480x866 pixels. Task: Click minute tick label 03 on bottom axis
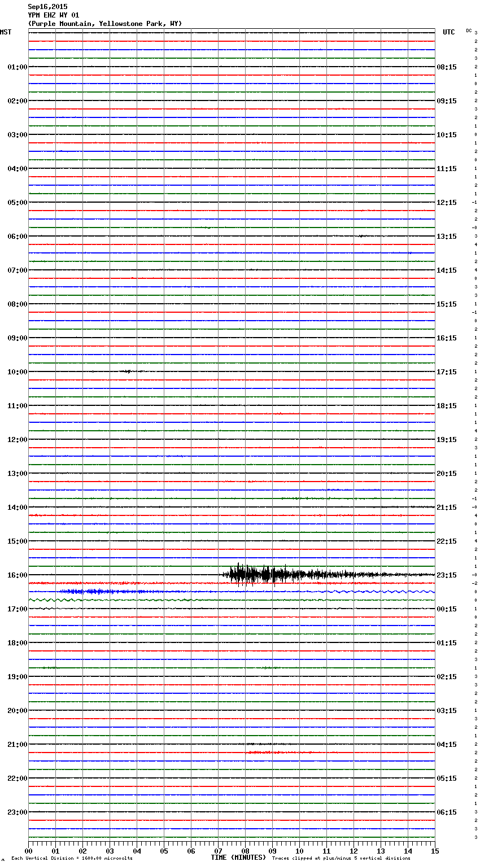point(110,851)
